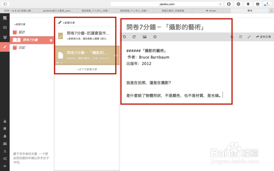Image resolution: width=274 pixels, height=171 pixels.
Task: Select the pencil writing mode in left sidebar
Action: [x=5, y=47]
